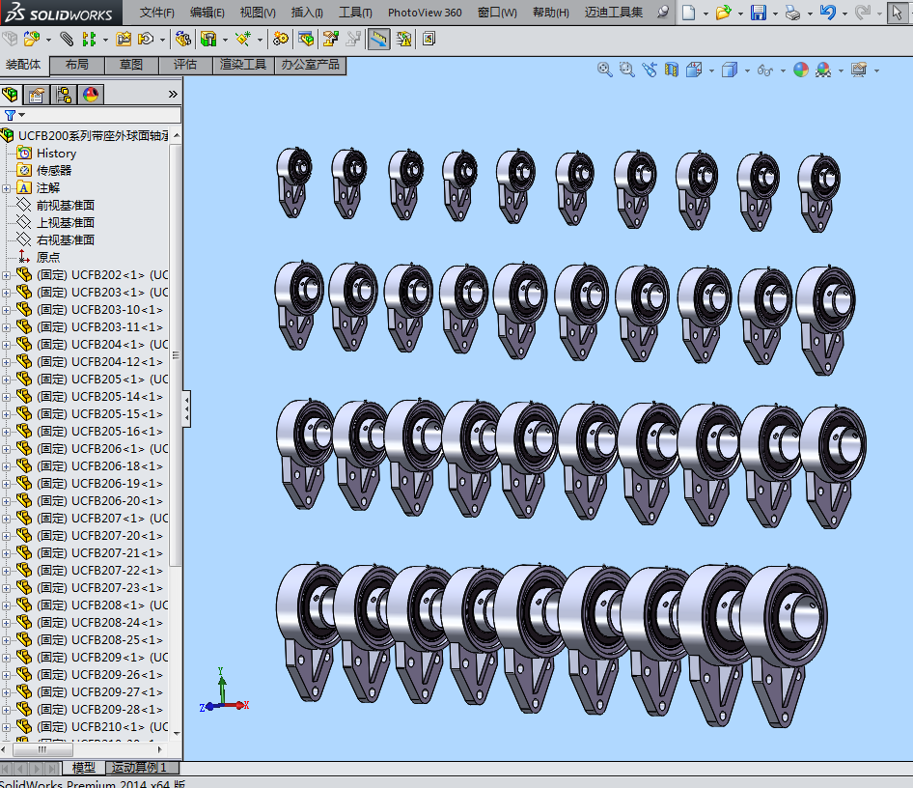
Task: Click the Previous View icon
Action: click(650, 70)
